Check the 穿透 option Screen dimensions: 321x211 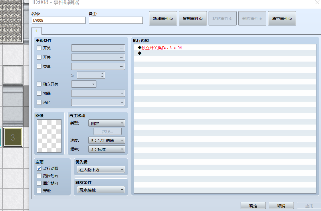39,190
